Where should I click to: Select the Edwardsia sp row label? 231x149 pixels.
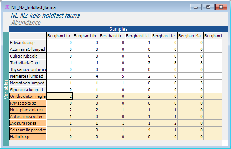28,43
